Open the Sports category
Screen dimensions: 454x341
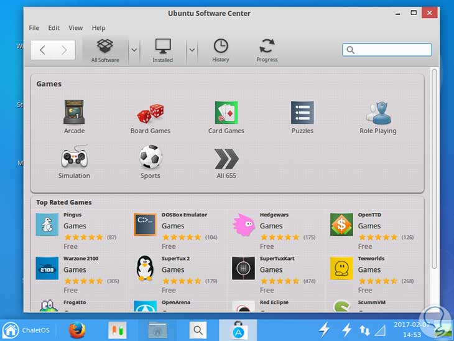pos(151,162)
